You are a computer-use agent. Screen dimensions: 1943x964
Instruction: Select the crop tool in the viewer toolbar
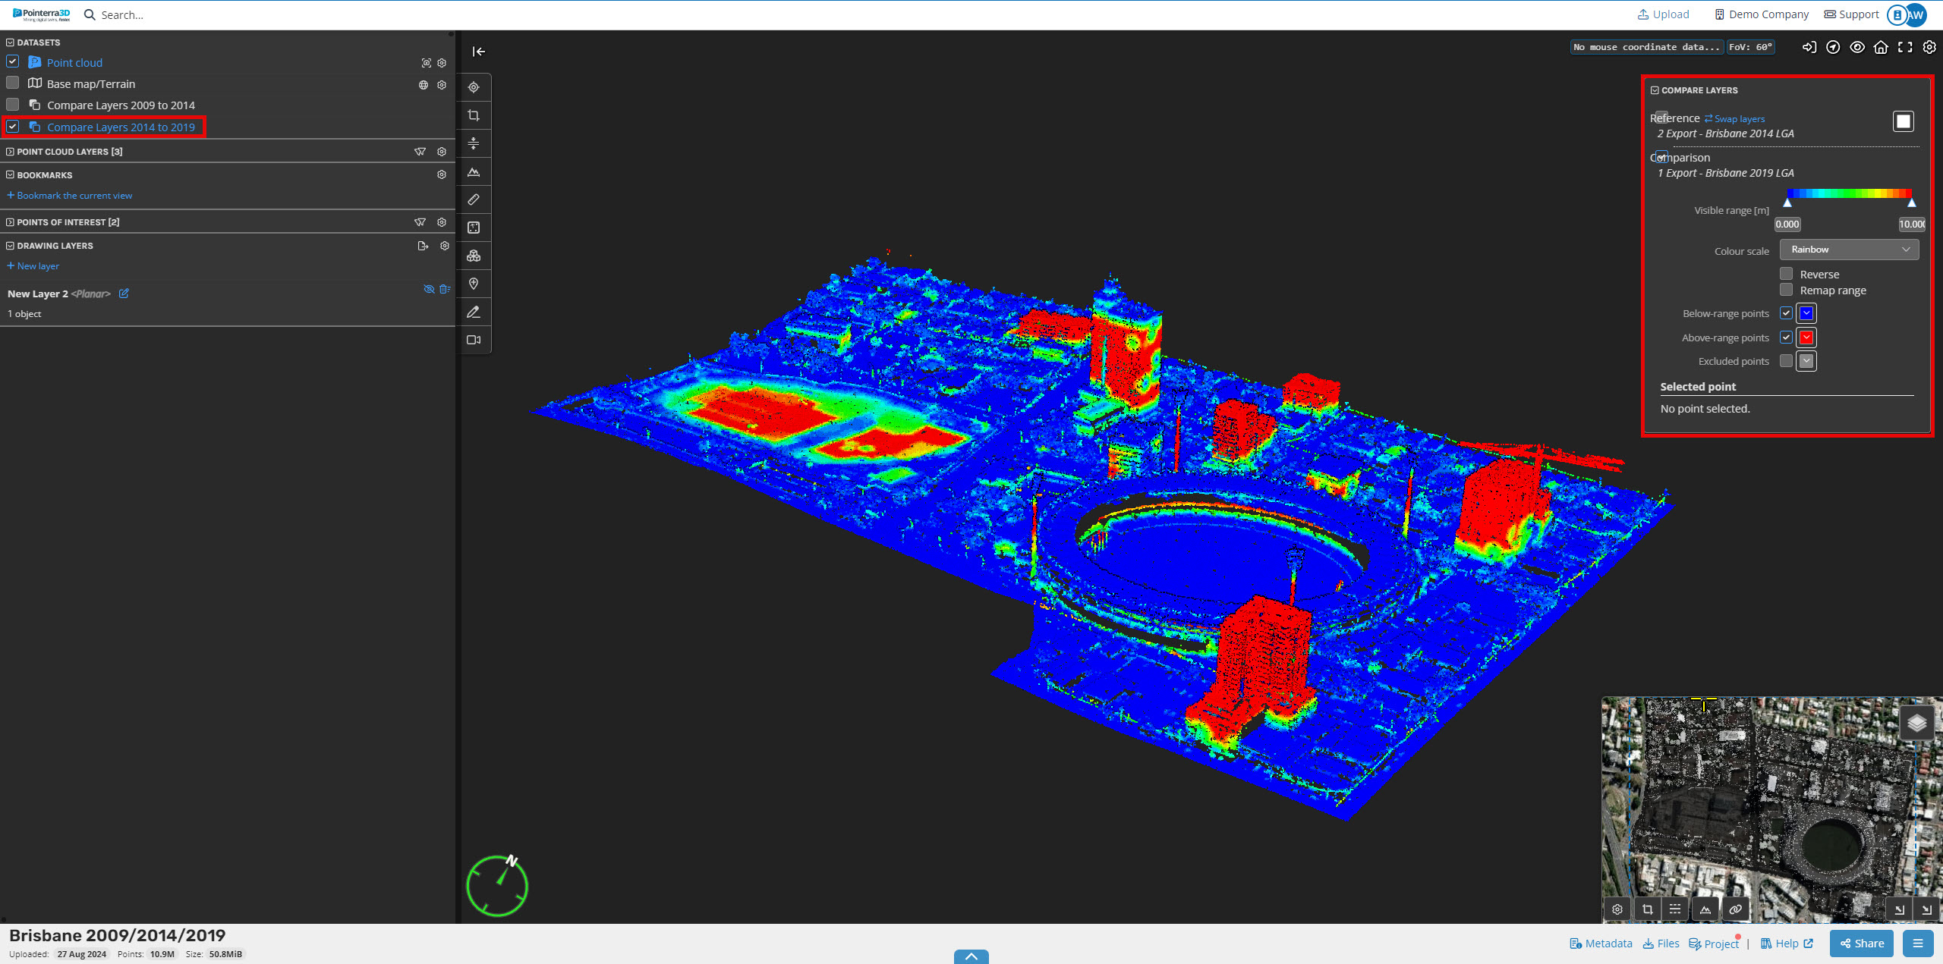(474, 115)
